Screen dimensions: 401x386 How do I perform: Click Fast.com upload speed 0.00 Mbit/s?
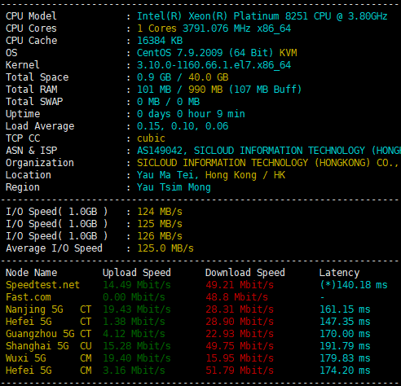(134, 297)
